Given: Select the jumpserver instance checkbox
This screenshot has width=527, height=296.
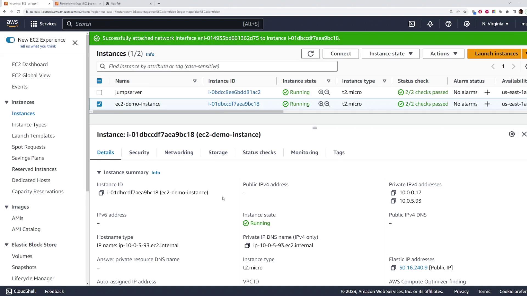Looking at the screenshot, I should click(99, 93).
